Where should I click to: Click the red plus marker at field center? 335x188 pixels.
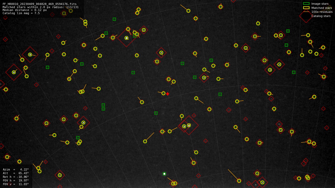click(x=168, y=94)
